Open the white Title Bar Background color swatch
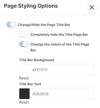 click(x=25, y=70)
